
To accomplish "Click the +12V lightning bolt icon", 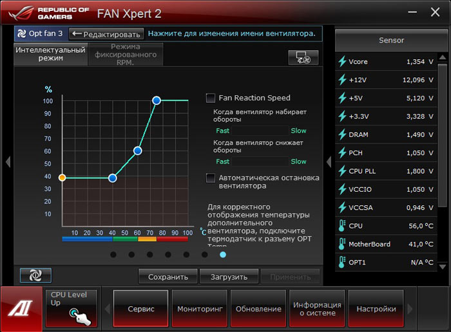I will tap(342, 80).
